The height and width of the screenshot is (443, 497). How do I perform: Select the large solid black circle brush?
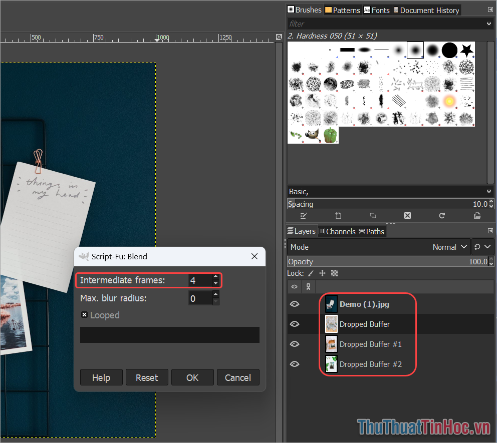click(449, 50)
